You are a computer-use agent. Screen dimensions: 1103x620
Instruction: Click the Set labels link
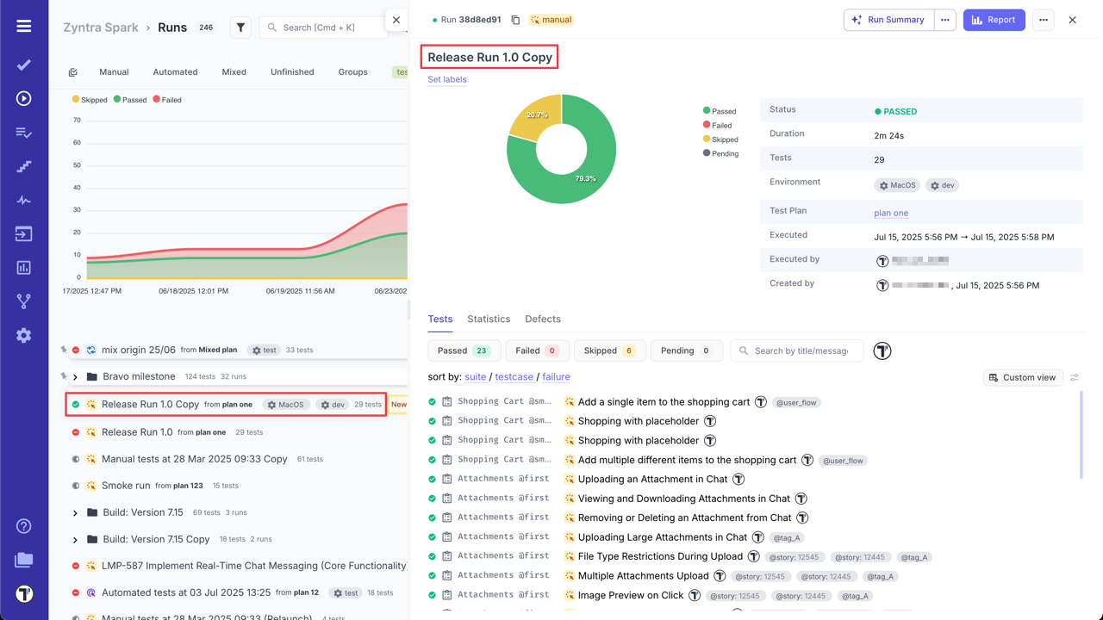click(446, 79)
